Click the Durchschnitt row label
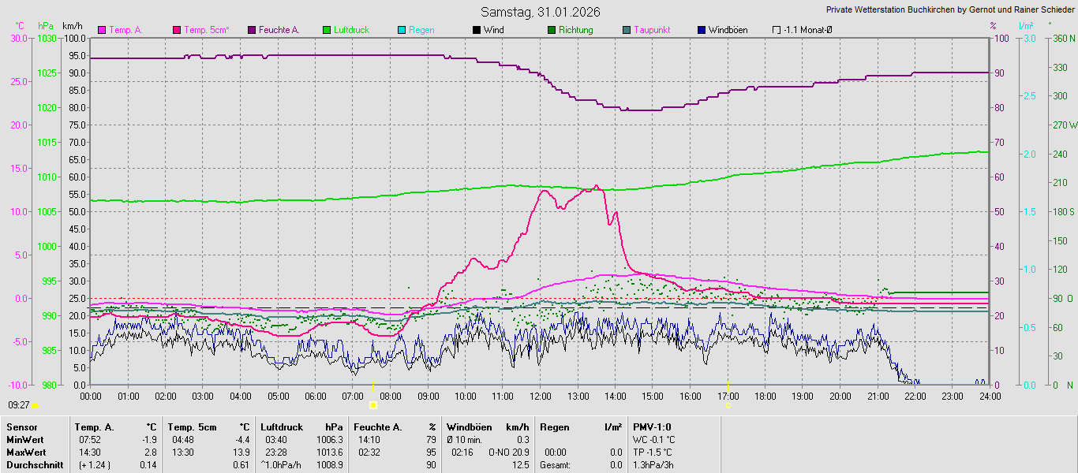The width and height of the screenshot is (1078, 473). pyautogui.click(x=33, y=465)
